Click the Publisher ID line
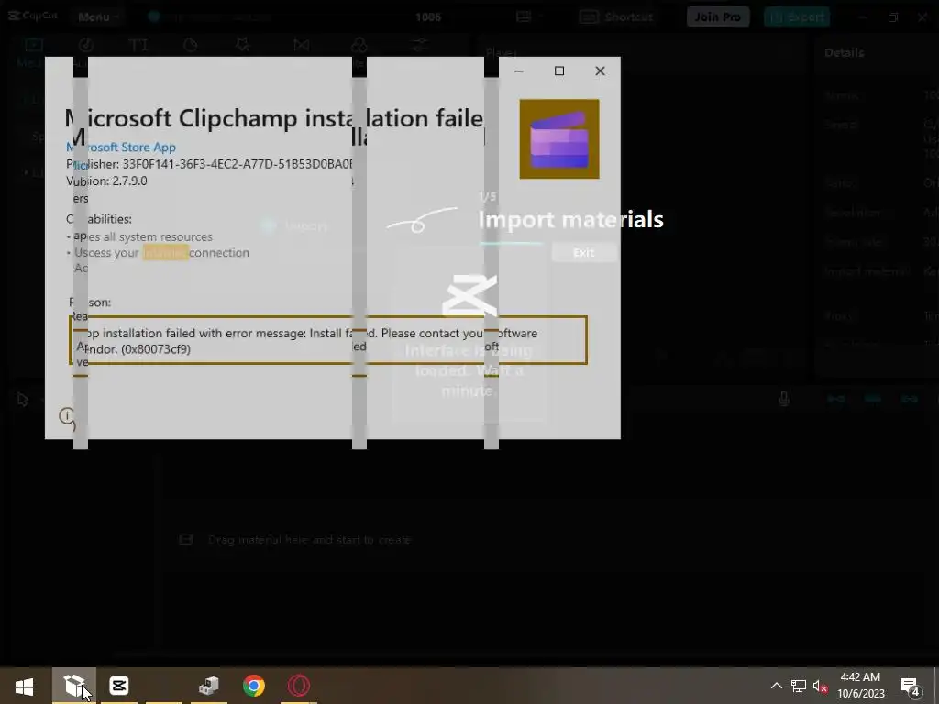Viewport: 939px width, 704px height. point(210,164)
